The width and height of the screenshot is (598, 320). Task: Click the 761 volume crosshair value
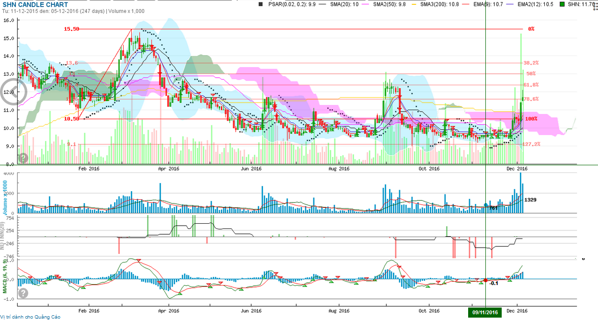click(493, 208)
